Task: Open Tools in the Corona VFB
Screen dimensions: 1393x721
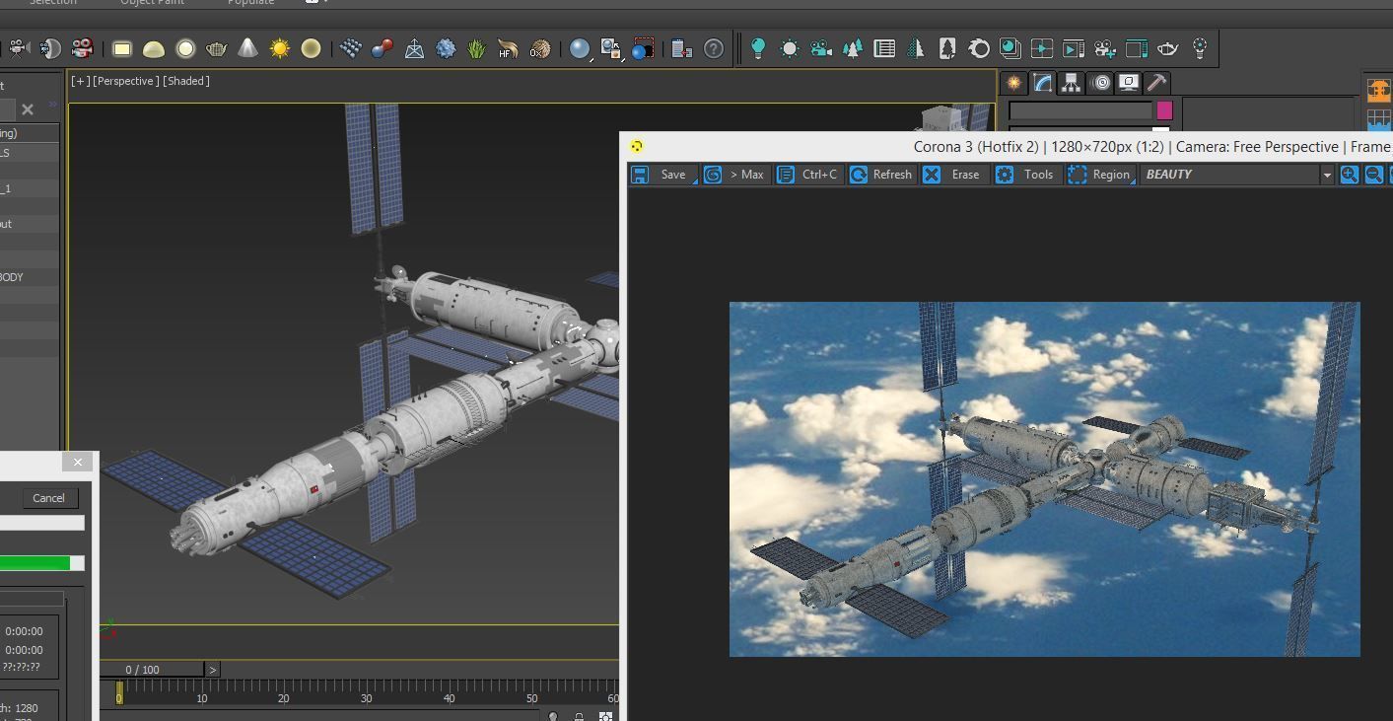Action: point(1026,175)
